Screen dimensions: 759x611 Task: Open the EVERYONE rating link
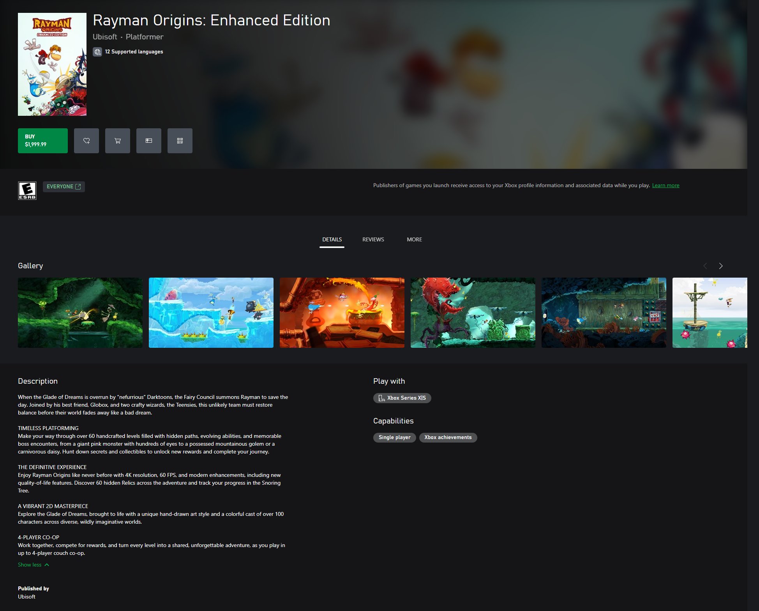pos(64,187)
